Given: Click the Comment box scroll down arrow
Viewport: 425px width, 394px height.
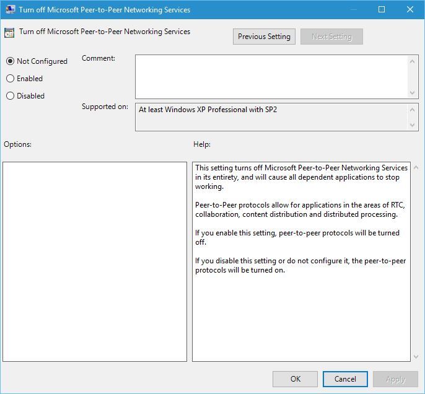Looking at the screenshot, I should 412,93.
